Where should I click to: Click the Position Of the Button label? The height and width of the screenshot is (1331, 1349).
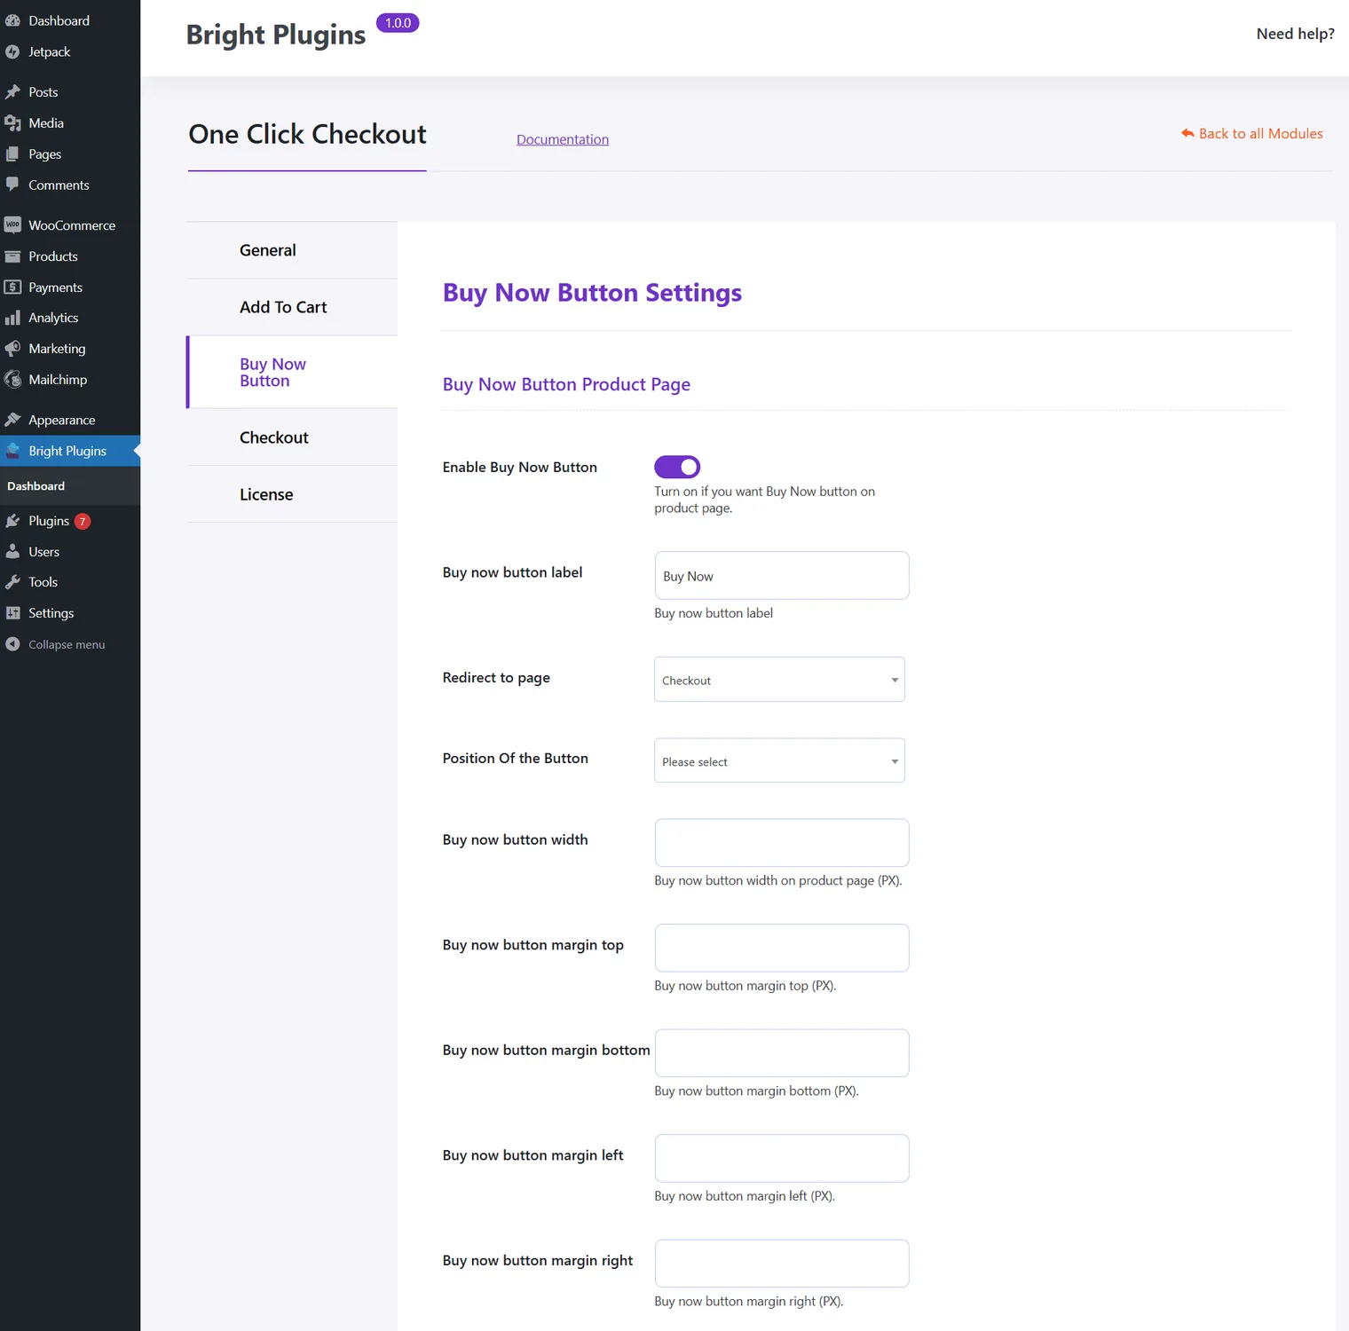click(x=516, y=759)
